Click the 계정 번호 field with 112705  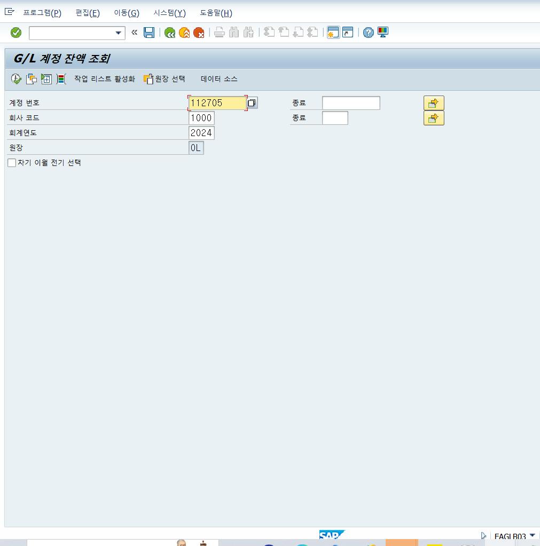[217, 103]
